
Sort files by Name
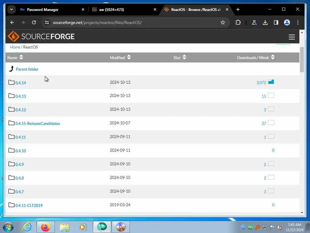15,58
